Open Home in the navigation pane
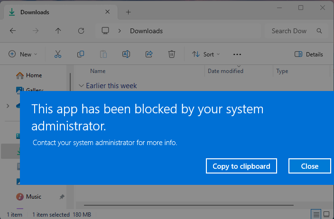Image resolution: width=334 pixels, height=219 pixels. pyautogui.click(x=29, y=75)
